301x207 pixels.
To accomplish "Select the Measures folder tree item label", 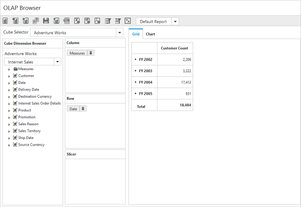I will pyautogui.click(x=26, y=69).
